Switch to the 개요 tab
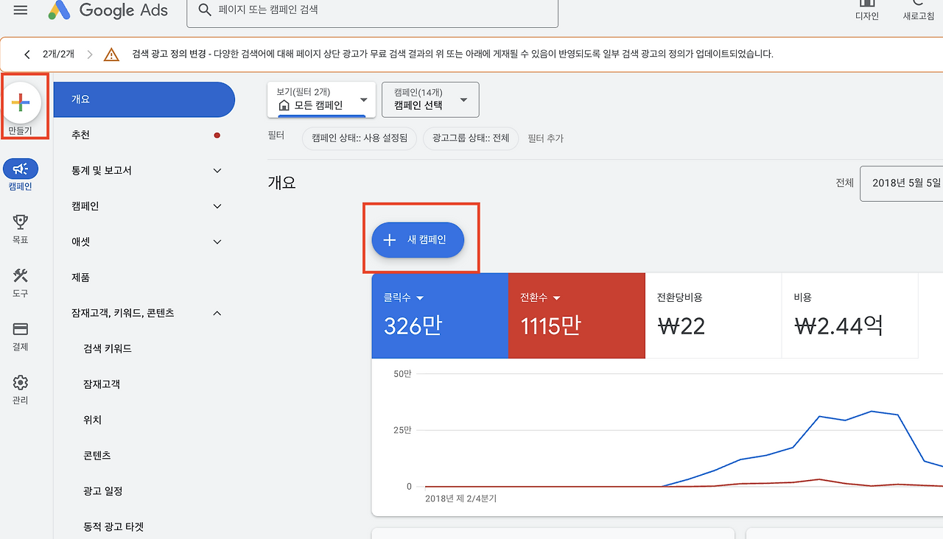This screenshot has width=943, height=539. [144, 99]
